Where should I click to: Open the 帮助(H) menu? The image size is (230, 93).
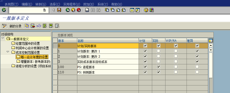tap(117, 5)
